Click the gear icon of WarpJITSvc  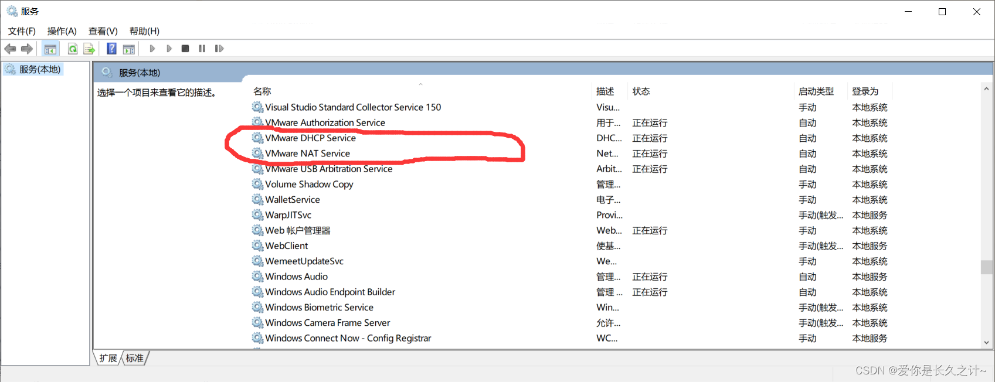(x=257, y=214)
